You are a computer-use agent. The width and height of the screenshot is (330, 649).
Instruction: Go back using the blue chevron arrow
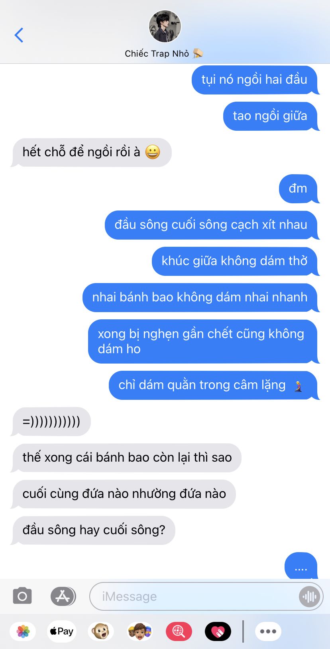click(x=19, y=35)
